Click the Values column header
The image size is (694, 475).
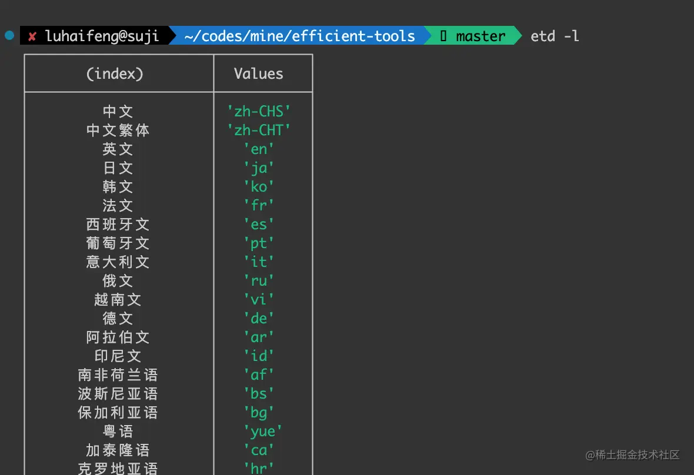pyautogui.click(x=258, y=73)
